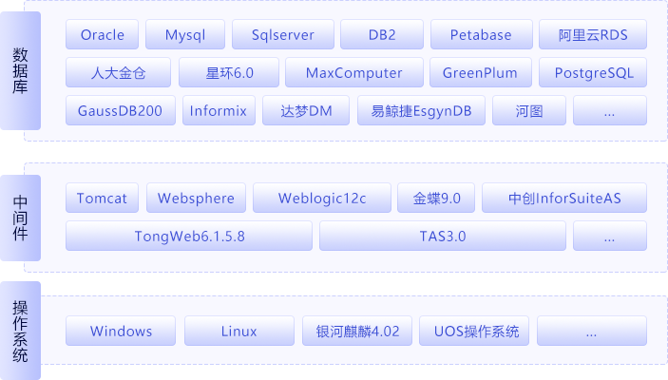The width and height of the screenshot is (668, 380).
Task: Open the 操作系统 category tab
Action: pyautogui.click(x=20, y=330)
